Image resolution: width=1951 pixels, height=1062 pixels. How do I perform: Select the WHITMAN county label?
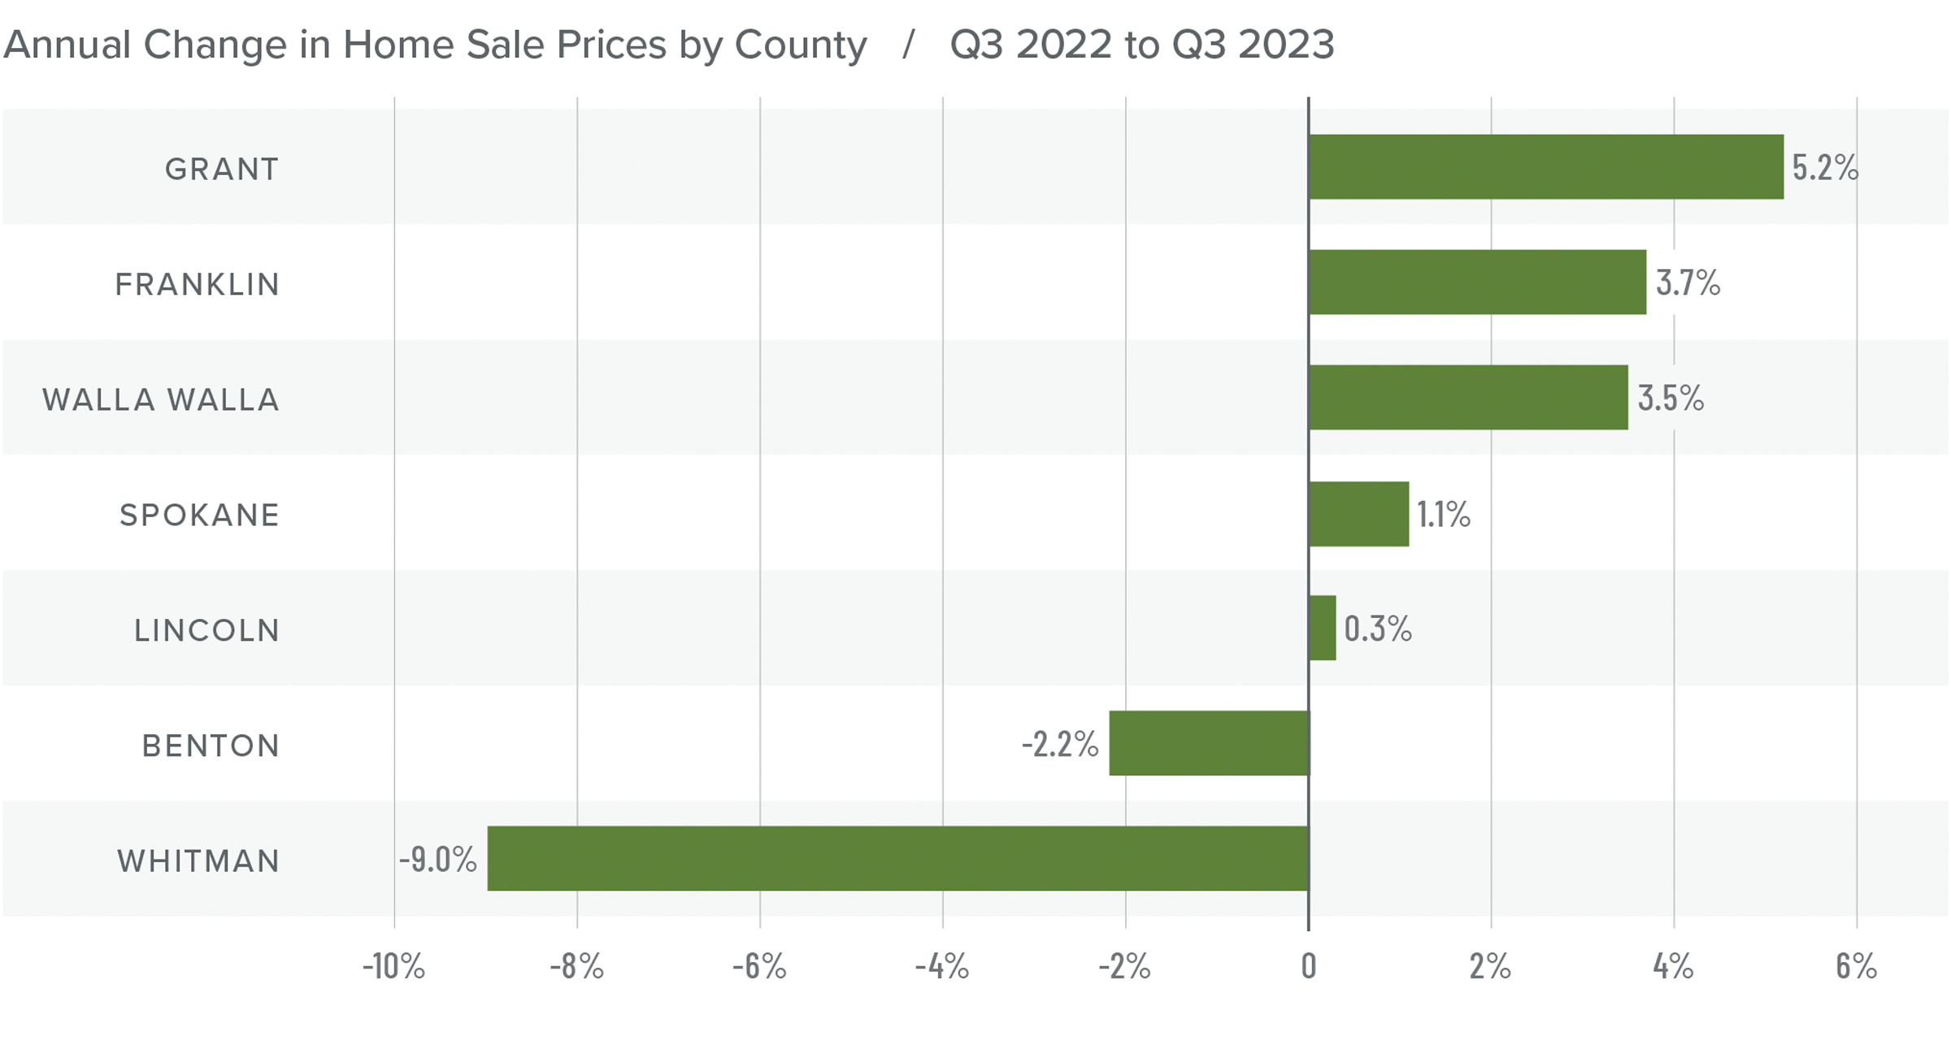tap(198, 861)
